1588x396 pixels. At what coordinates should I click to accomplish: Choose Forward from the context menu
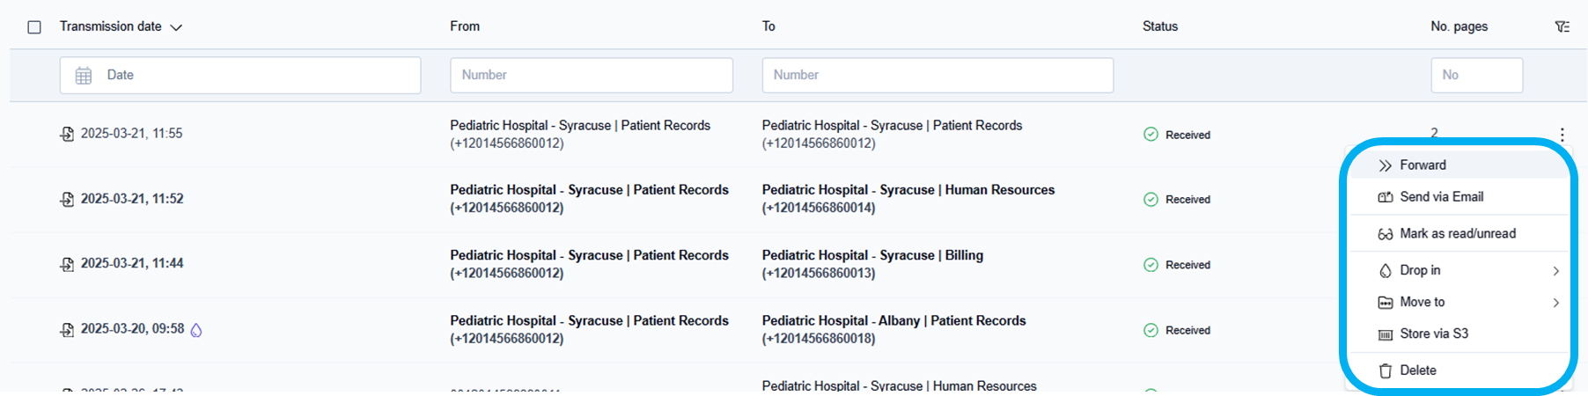coord(1423,165)
